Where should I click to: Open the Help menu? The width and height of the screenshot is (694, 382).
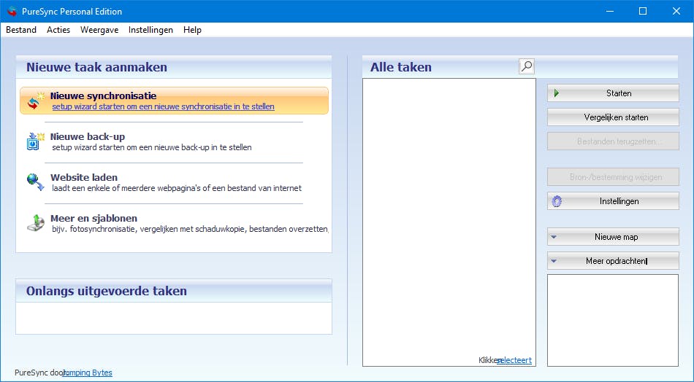pyautogui.click(x=192, y=30)
